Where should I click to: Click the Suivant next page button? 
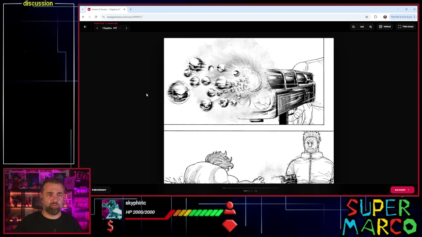[x=402, y=190]
